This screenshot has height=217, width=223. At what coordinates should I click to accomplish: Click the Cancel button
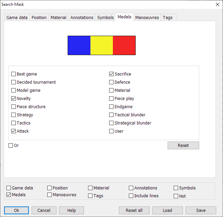[44, 210]
